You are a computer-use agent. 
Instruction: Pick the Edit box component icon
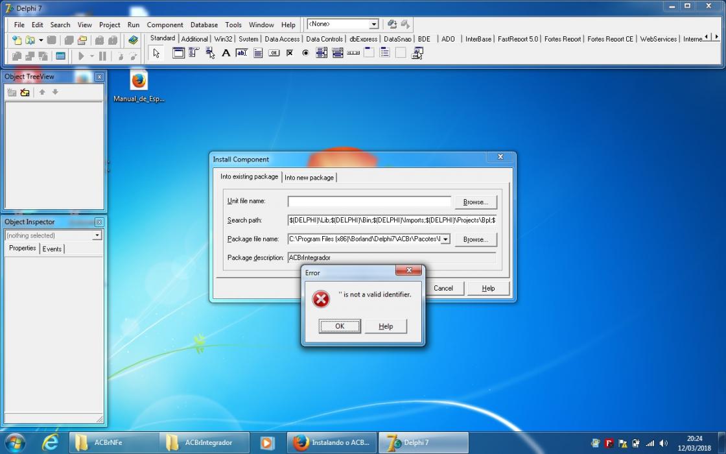pyautogui.click(x=242, y=53)
